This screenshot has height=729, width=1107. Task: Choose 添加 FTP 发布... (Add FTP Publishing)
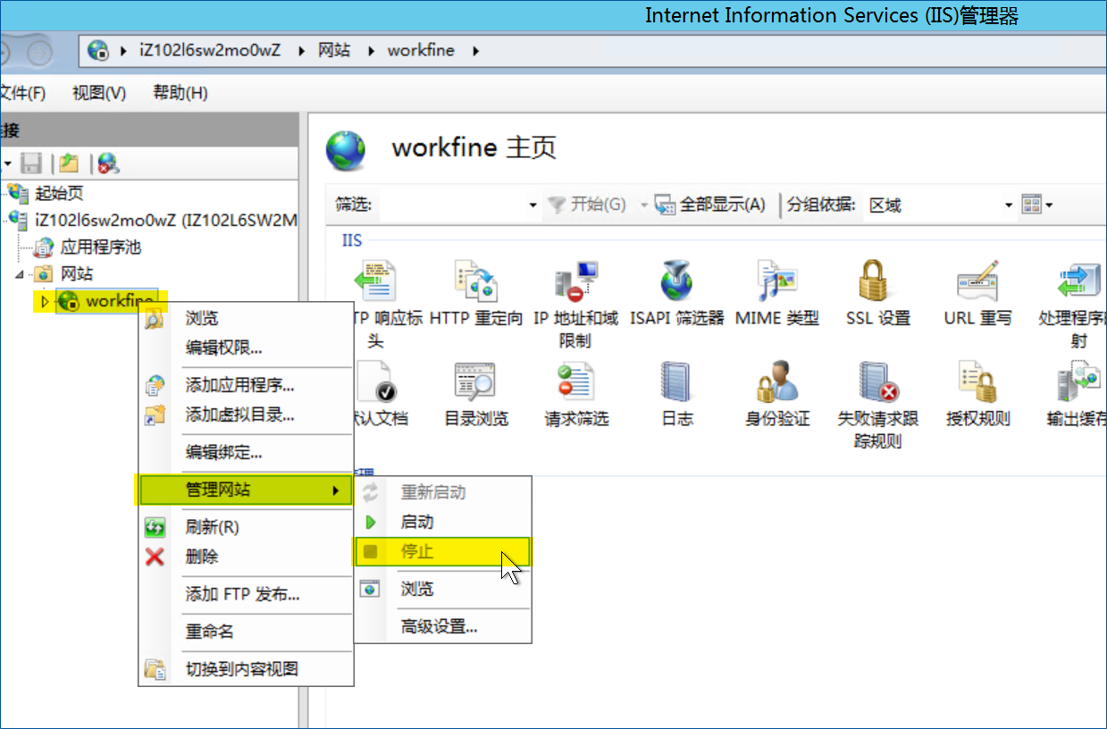point(246,594)
